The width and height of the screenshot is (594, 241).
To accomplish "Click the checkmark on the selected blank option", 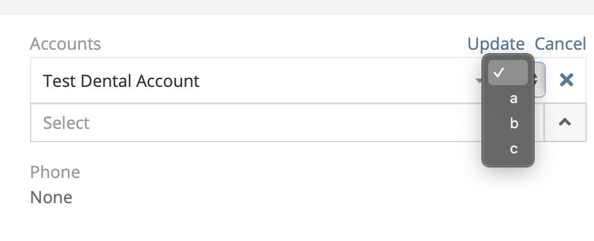I will (x=499, y=72).
